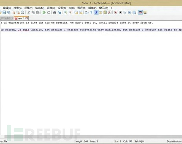This screenshot has width=182, height=144.
Task: Click the word 'breathe' in the first line
Action: 61,23
